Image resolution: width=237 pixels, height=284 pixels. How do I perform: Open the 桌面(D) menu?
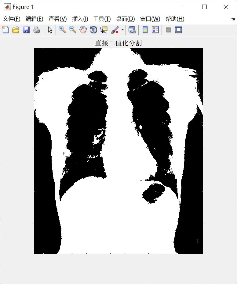pos(126,19)
